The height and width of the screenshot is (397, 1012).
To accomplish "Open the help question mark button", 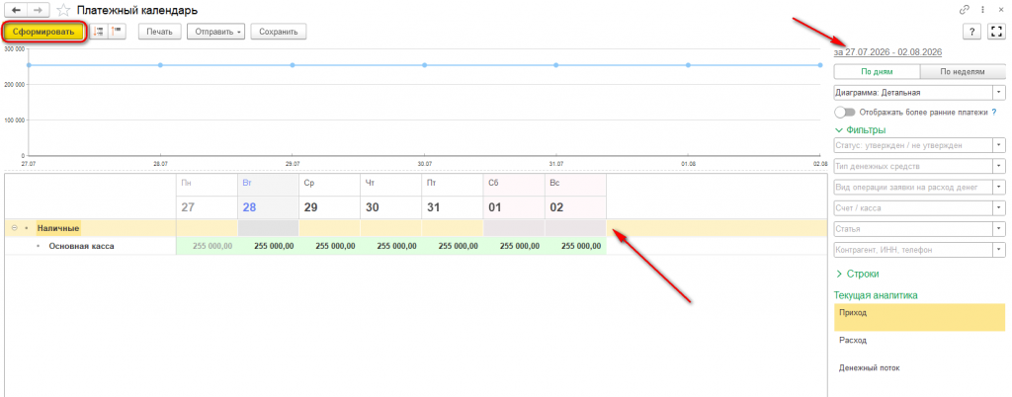I will click(972, 32).
